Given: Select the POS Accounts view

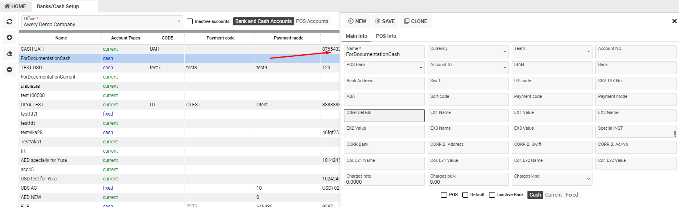Looking at the screenshot, I should [312, 21].
